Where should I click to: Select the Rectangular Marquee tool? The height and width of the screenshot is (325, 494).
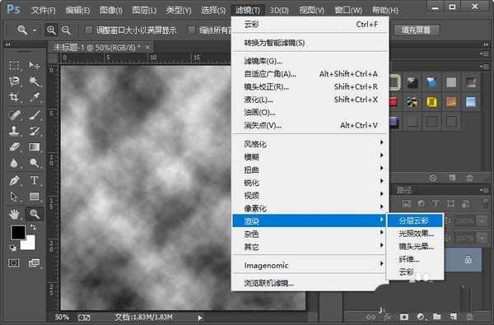pos(14,65)
